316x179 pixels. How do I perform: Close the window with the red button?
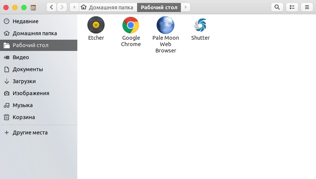[6, 7]
